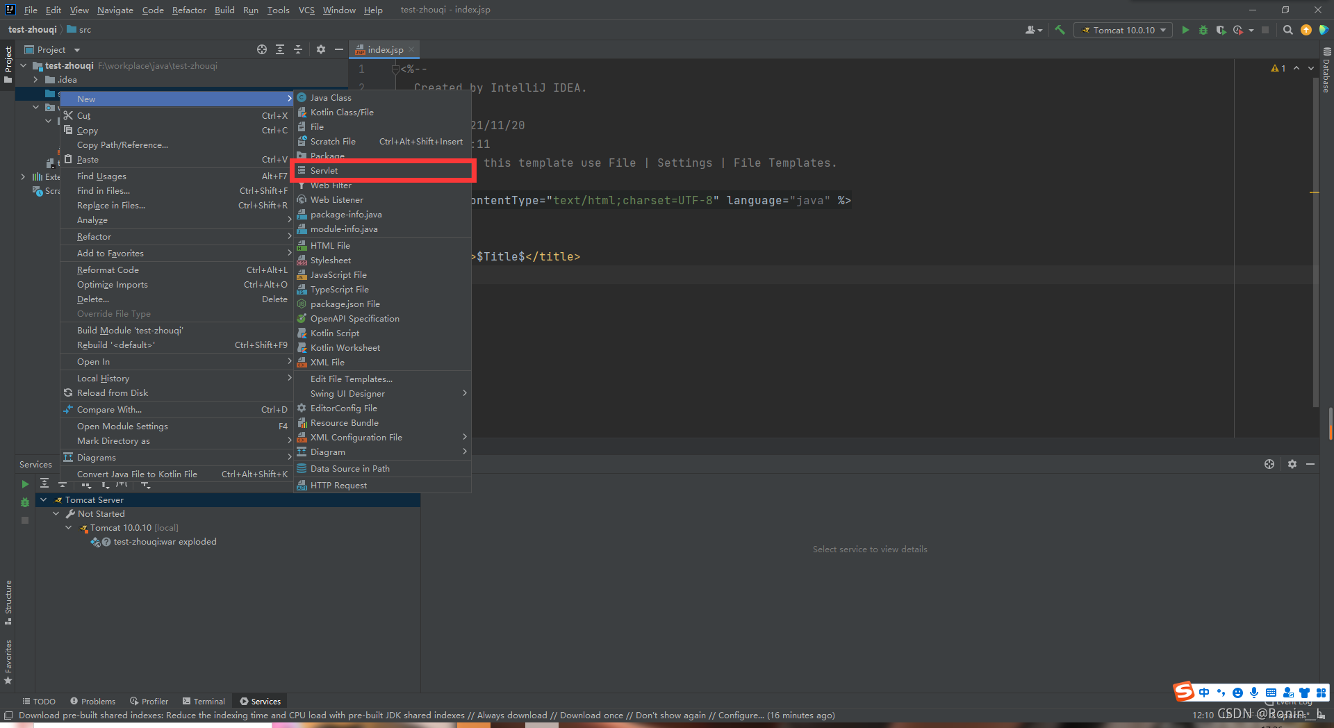Click the editor vertical scrollbar

1315,243
